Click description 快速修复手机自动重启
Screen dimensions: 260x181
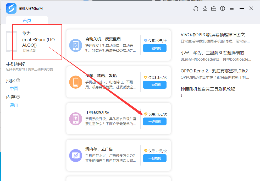click(x=110, y=48)
